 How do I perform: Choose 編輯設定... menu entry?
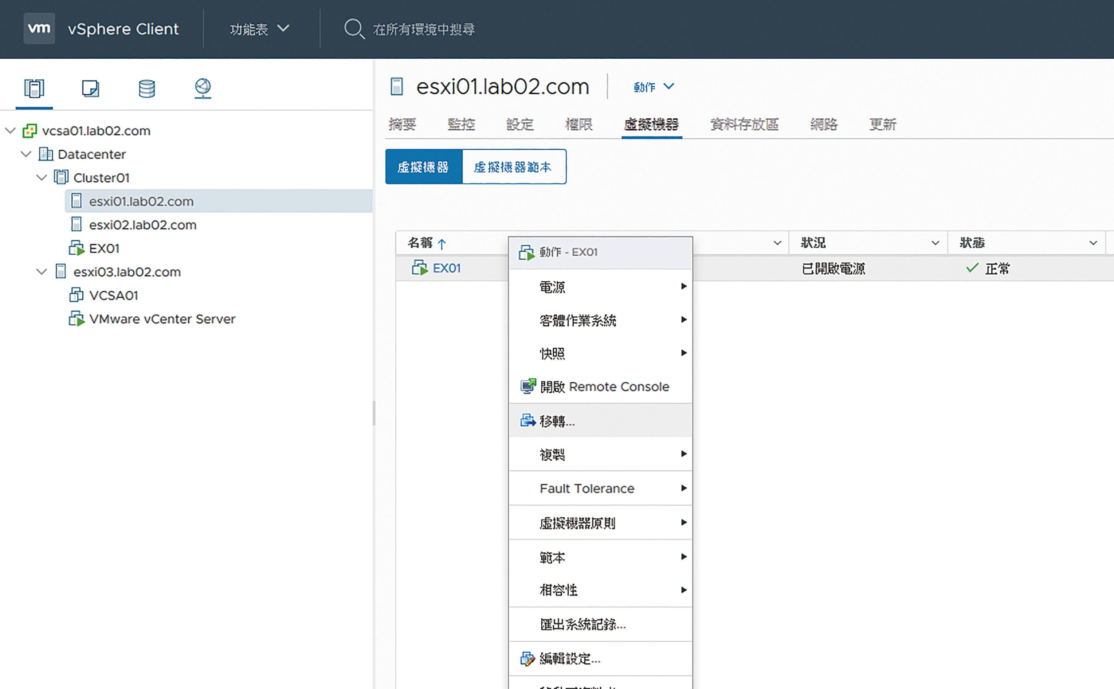click(x=600, y=659)
